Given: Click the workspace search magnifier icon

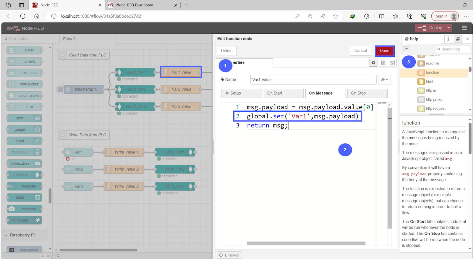Looking at the screenshot, I should (x=58, y=256).
